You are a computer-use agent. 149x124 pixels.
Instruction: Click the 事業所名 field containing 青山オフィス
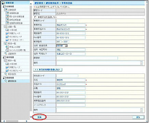click(71, 25)
